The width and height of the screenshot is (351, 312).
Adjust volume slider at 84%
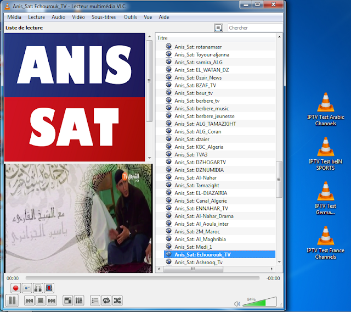point(259,302)
